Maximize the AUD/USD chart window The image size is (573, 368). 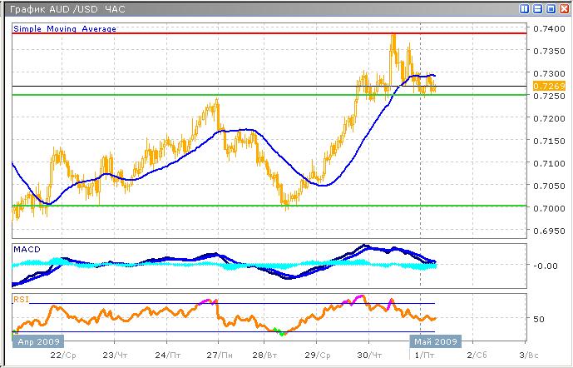click(550, 8)
